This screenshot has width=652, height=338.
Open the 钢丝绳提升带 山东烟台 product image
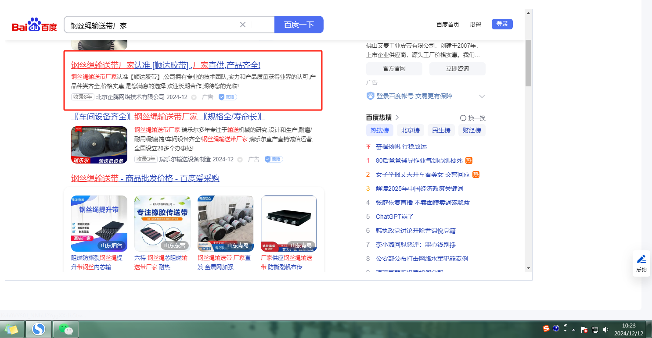[99, 224]
